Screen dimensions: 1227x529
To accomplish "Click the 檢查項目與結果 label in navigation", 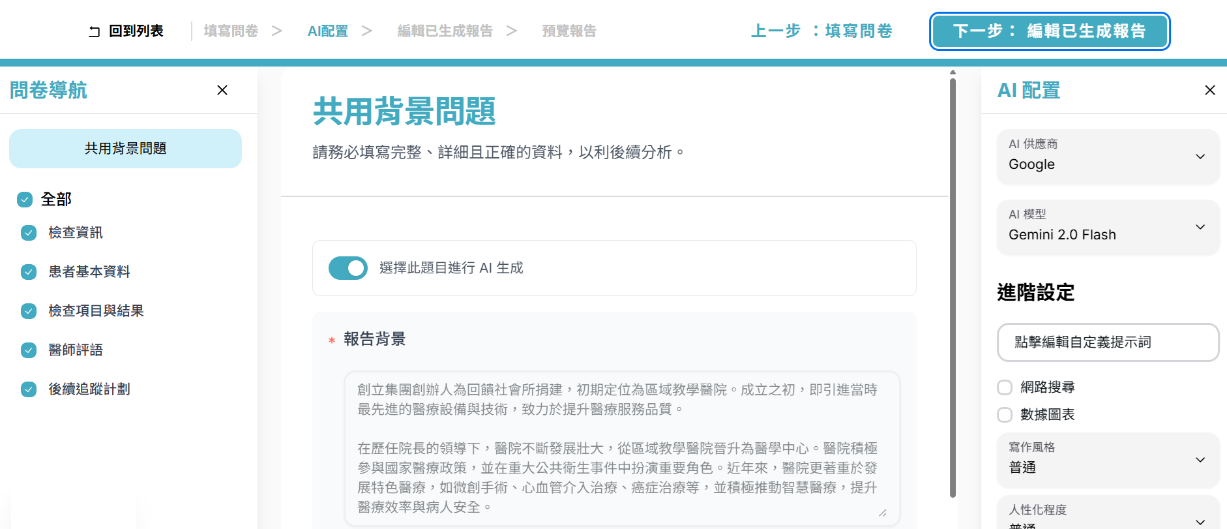I will pos(96,311).
